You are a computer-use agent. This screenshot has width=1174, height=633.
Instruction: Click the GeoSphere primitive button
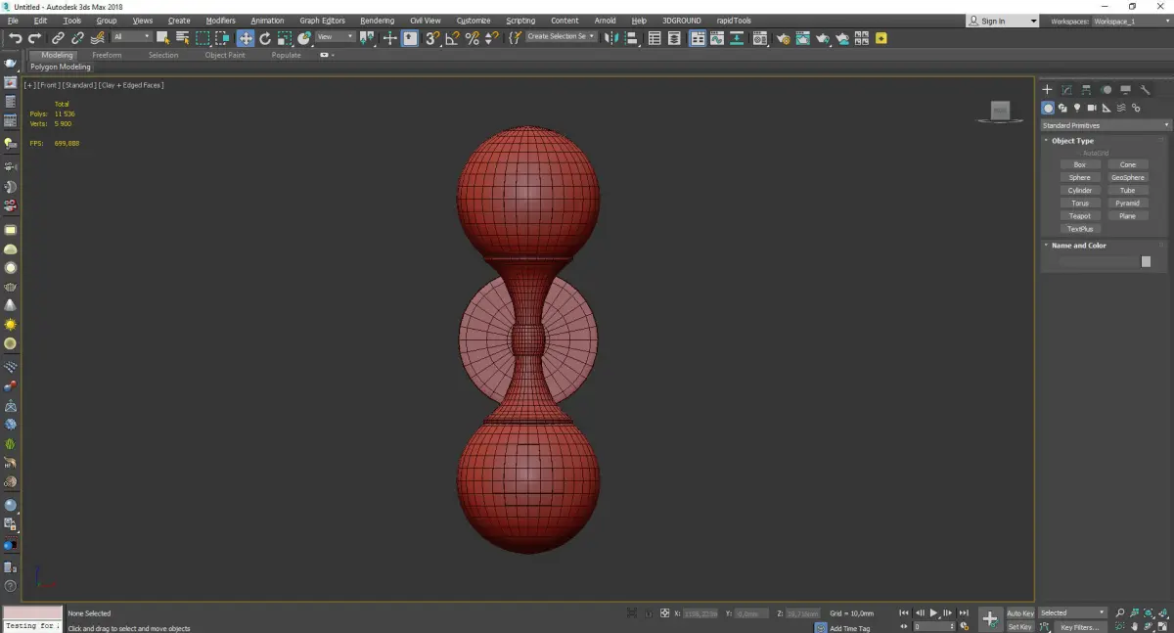[1127, 178]
